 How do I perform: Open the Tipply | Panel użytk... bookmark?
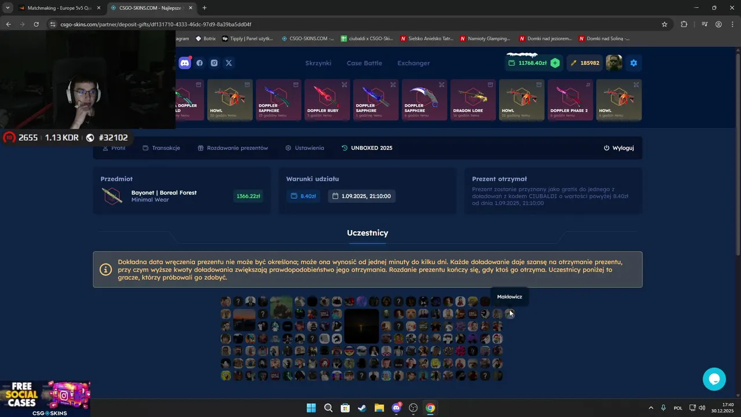pyautogui.click(x=248, y=39)
